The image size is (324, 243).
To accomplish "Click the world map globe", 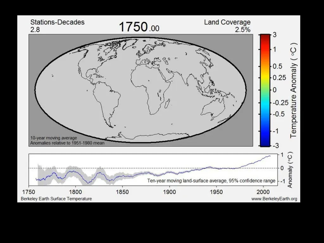I will pyautogui.click(x=140, y=90).
